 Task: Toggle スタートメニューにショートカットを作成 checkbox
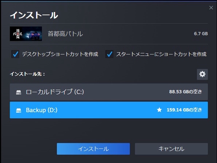(x=109, y=54)
